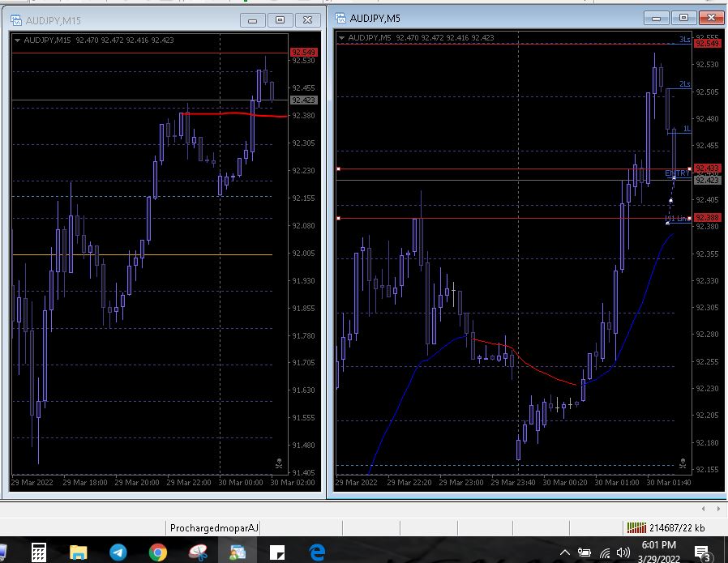The image size is (728, 563).
Task: Select the 92.549 red price label in M15 chart
Action: [303, 52]
